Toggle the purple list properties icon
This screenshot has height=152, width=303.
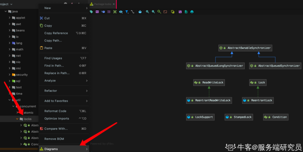click(109, 12)
